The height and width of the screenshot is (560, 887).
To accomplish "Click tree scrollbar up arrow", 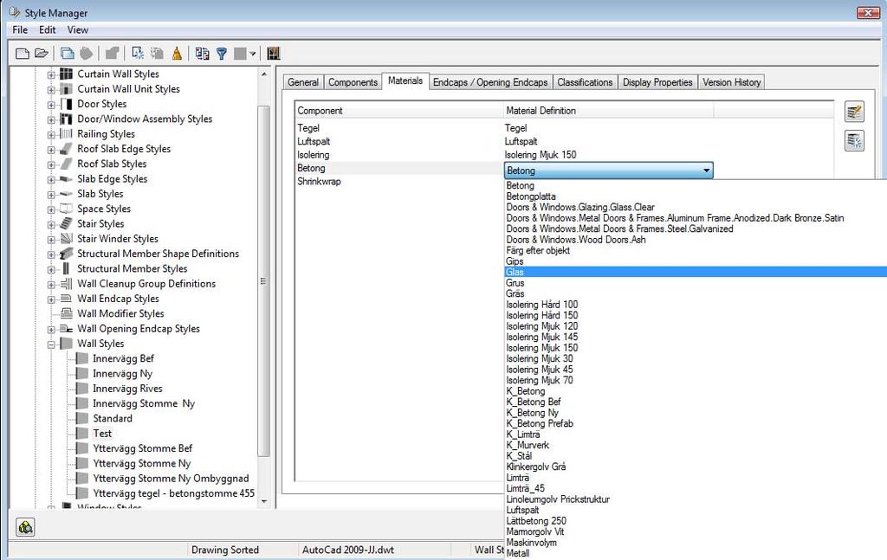I will [263, 74].
